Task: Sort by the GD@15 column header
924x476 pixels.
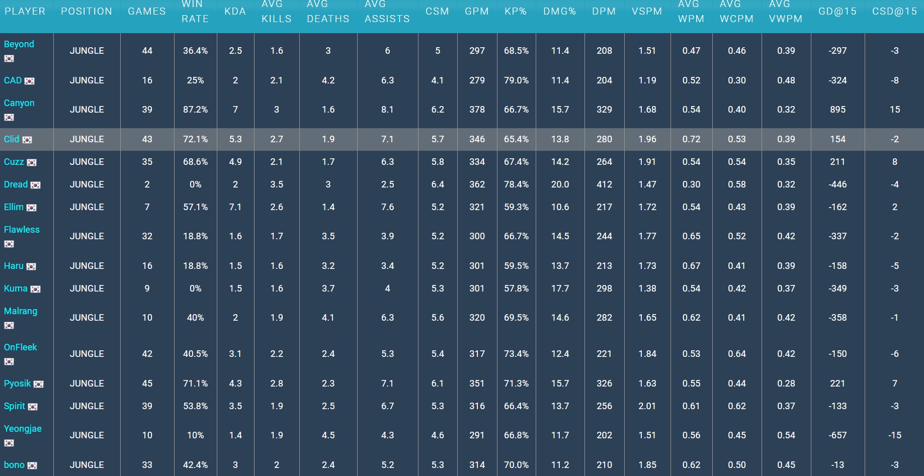Action: [x=837, y=11]
